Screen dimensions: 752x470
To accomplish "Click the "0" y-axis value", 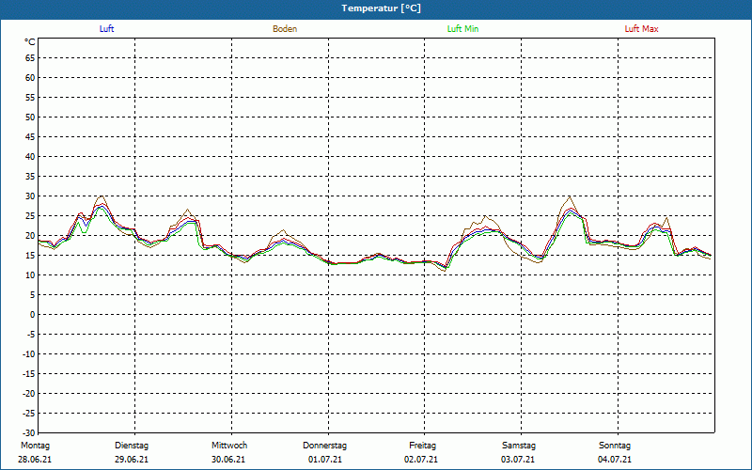I will tap(33, 315).
